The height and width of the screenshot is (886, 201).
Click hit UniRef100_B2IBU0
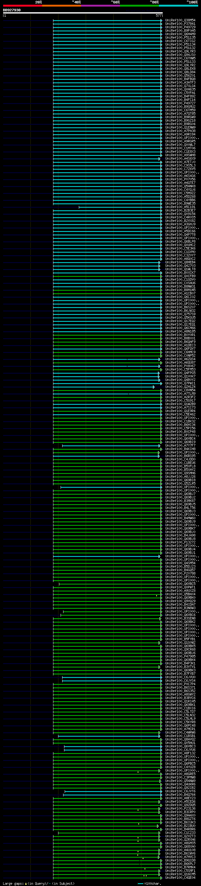[180, 826]
